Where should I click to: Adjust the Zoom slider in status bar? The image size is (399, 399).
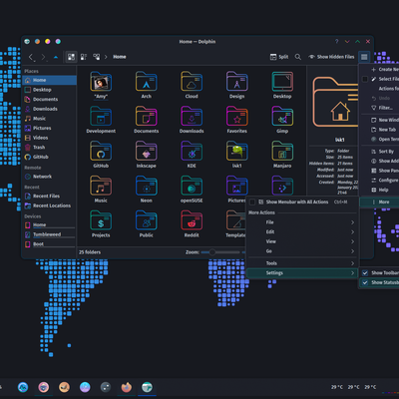click(x=220, y=252)
